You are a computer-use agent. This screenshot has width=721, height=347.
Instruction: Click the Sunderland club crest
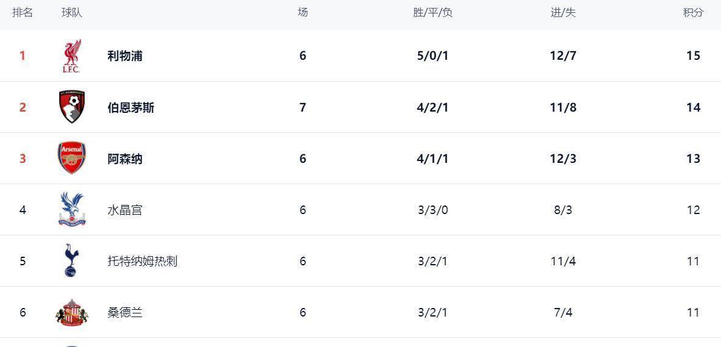(x=71, y=312)
